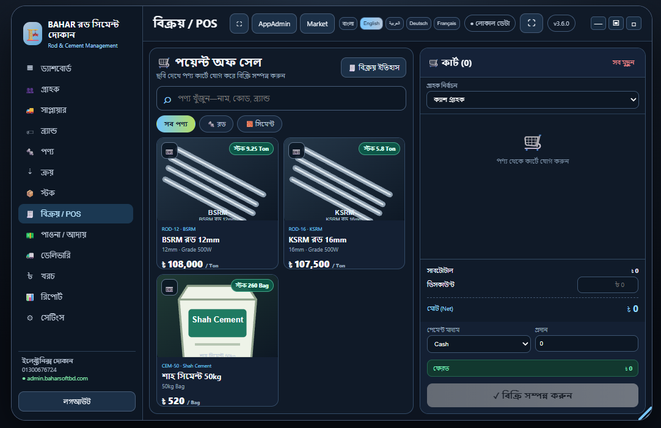Click the প্রদান paid amount field
The height and width of the screenshot is (428, 661).
coord(586,343)
